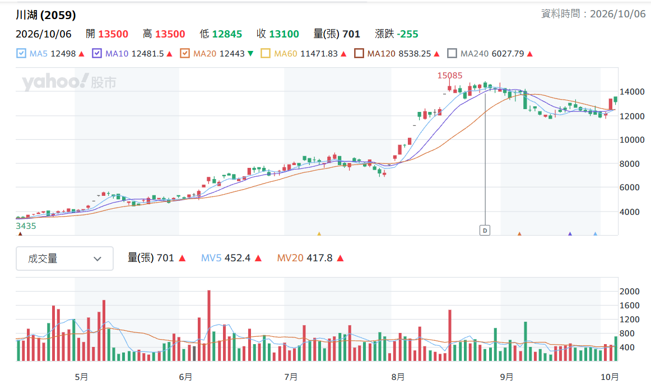Screen dimensions: 651x390
Task: Uncheck the MA10 moving average checkbox
Action: 97,54
